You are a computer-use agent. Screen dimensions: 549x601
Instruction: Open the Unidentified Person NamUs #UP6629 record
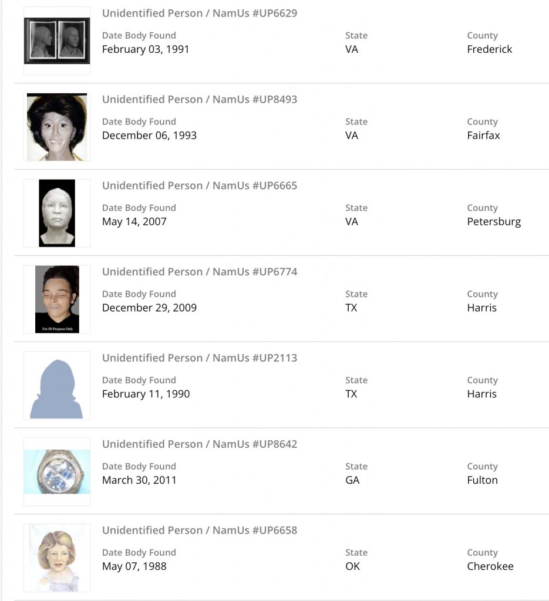[200, 13]
